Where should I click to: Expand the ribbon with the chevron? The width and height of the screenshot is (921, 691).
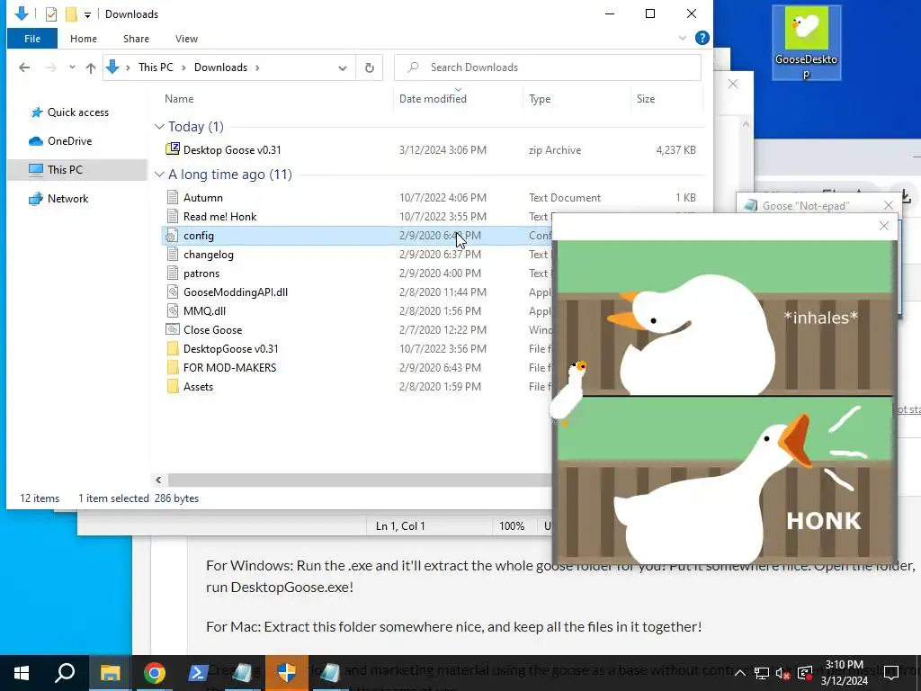tap(683, 38)
